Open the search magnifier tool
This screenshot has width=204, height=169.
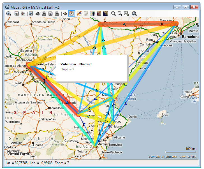[135, 13]
